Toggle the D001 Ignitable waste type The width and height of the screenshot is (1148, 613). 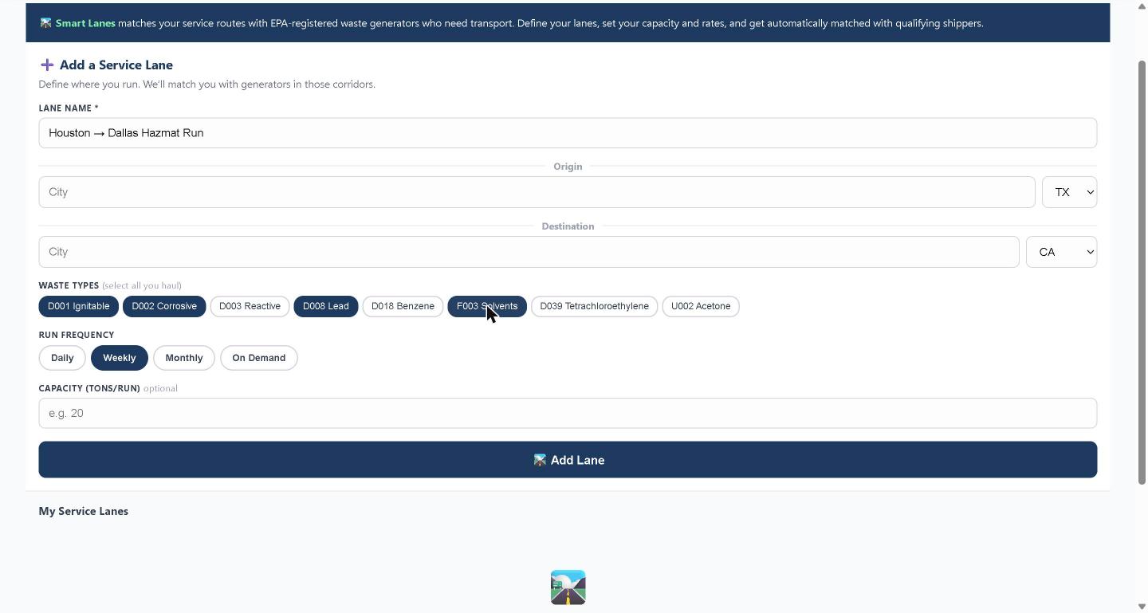[x=79, y=306]
